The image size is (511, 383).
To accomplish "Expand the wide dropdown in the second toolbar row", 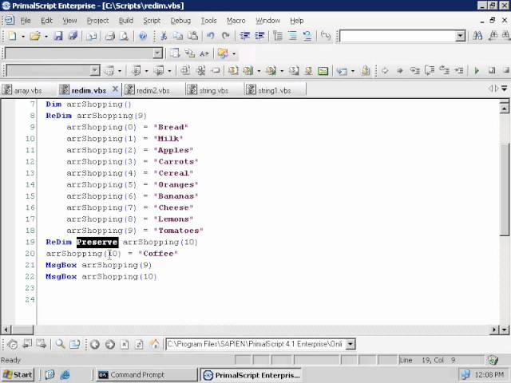I will [x=157, y=53].
